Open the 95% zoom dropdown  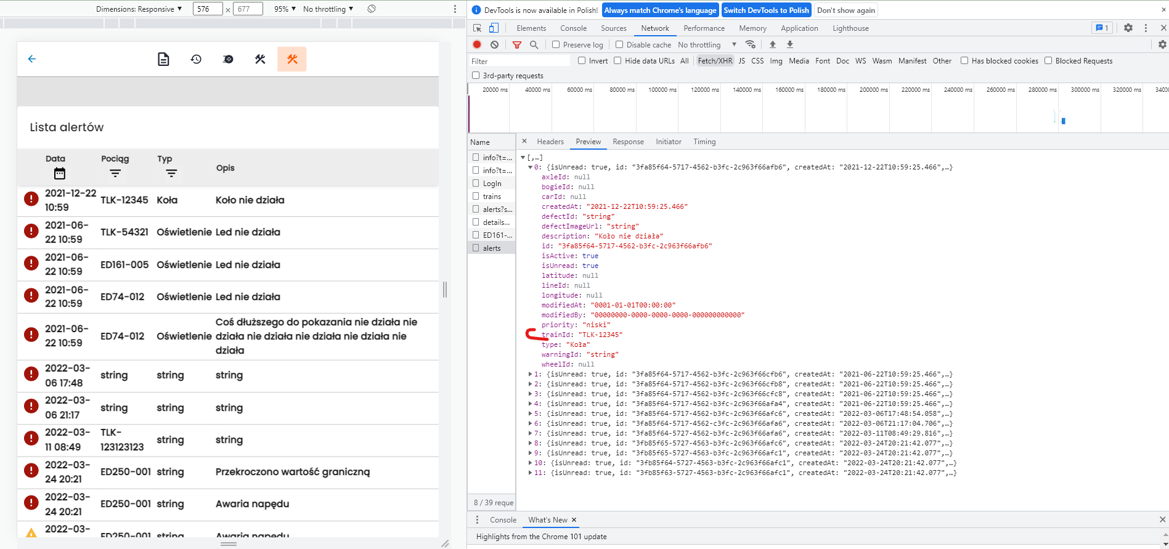coord(285,9)
